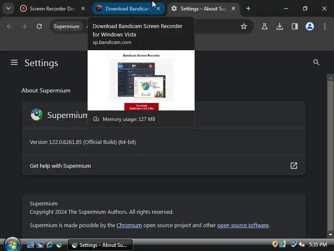Open the external link icon for help
Viewport: 334px width, 251px height.
294,166
